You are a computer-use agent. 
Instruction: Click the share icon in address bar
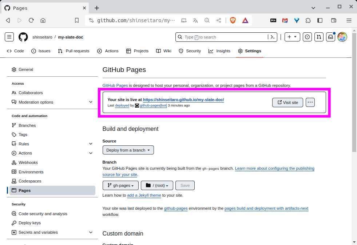[x=219, y=20]
